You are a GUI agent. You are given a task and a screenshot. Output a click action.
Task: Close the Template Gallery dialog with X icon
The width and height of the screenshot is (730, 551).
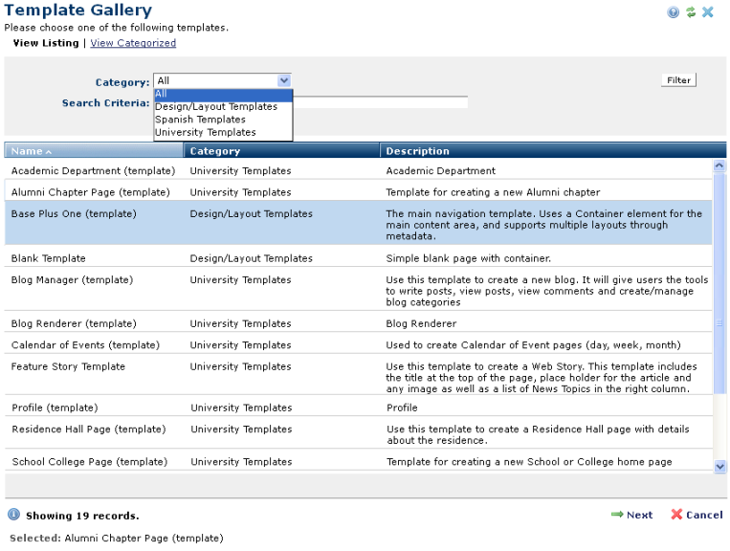[x=708, y=12]
